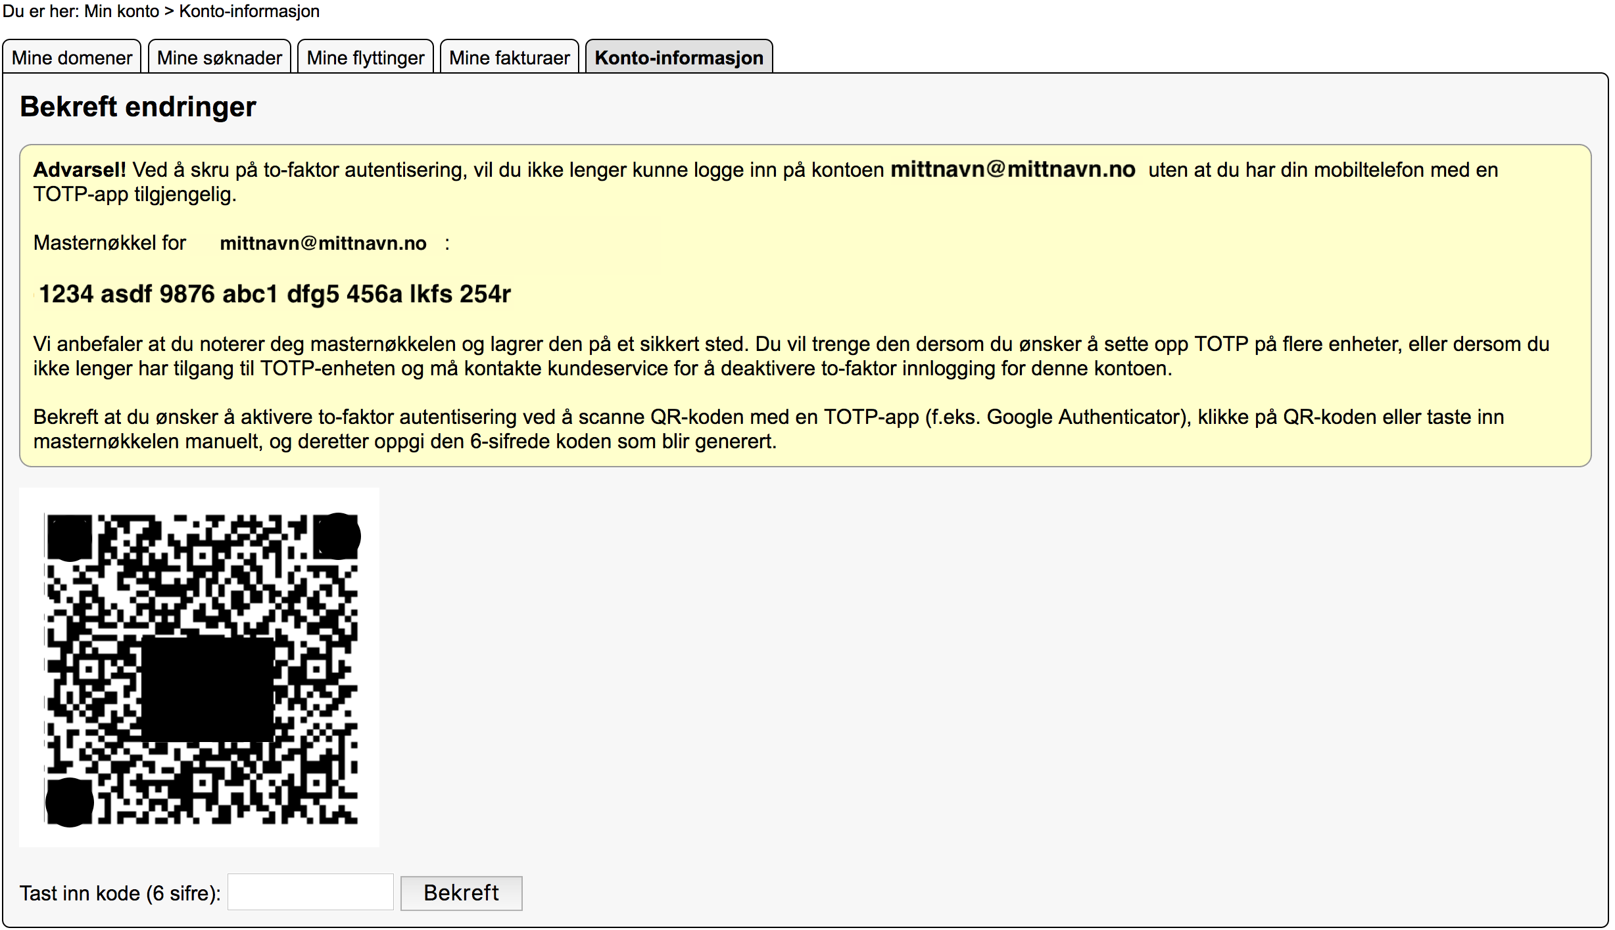1615x930 pixels.
Task: Click the Konto-informasjon tab
Action: point(679,57)
